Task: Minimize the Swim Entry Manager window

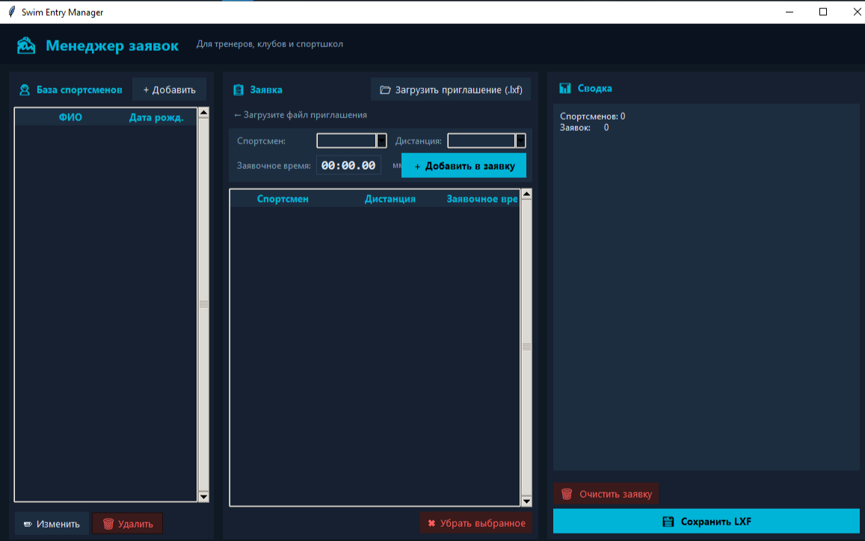Action: [x=789, y=11]
